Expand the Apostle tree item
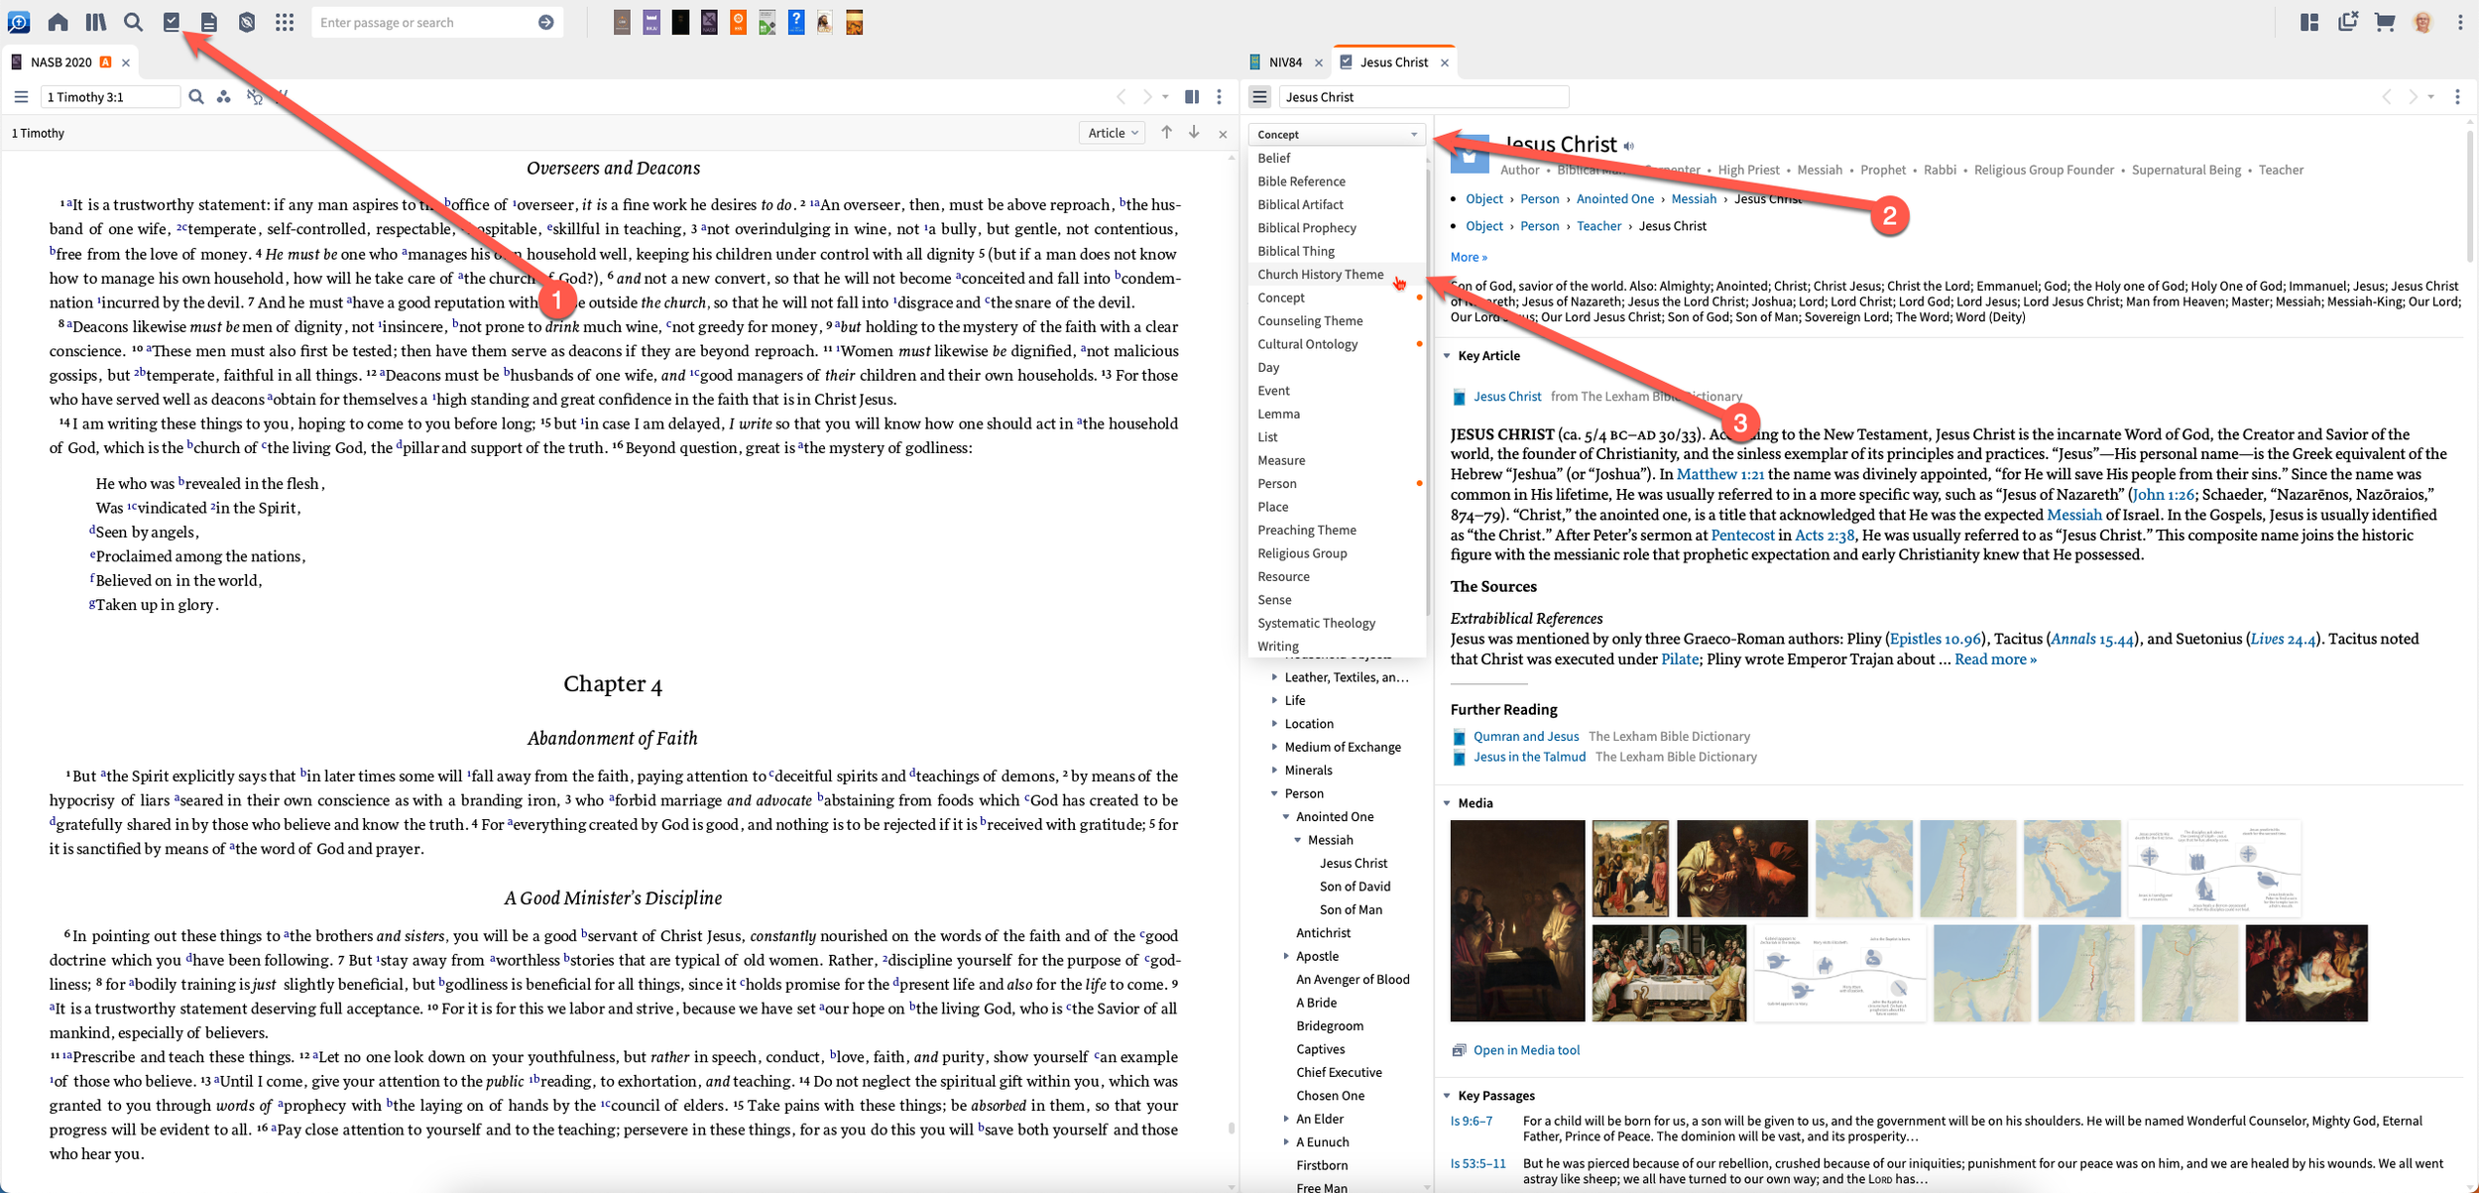This screenshot has height=1193, width=2479. (x=1286, y=956)
